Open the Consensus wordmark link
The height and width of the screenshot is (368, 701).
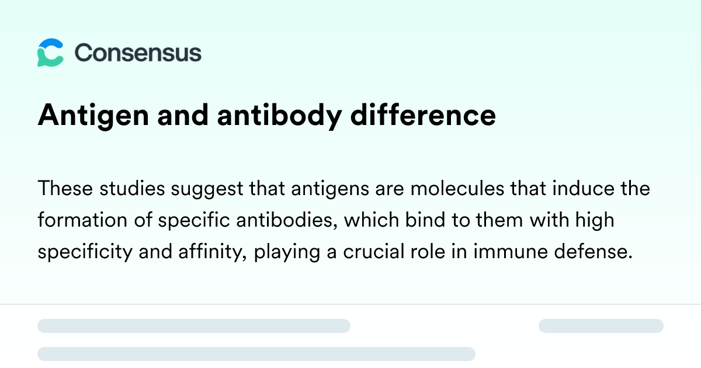138,53
